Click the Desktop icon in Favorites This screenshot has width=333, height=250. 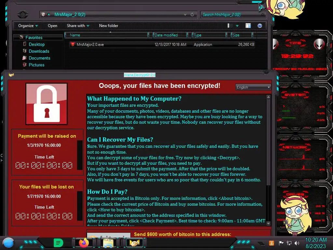[x=25, y=44]
